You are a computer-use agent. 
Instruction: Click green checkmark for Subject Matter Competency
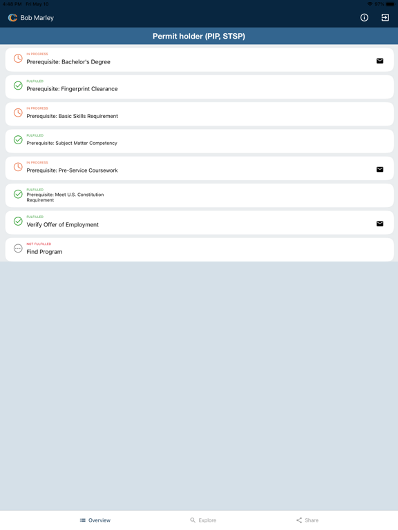coord(18,139)
